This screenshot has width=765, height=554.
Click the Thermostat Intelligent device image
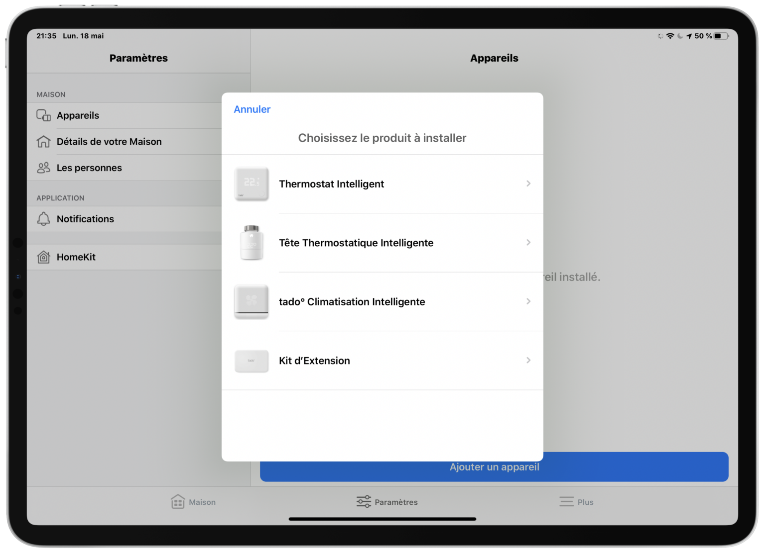coord(252,184)
